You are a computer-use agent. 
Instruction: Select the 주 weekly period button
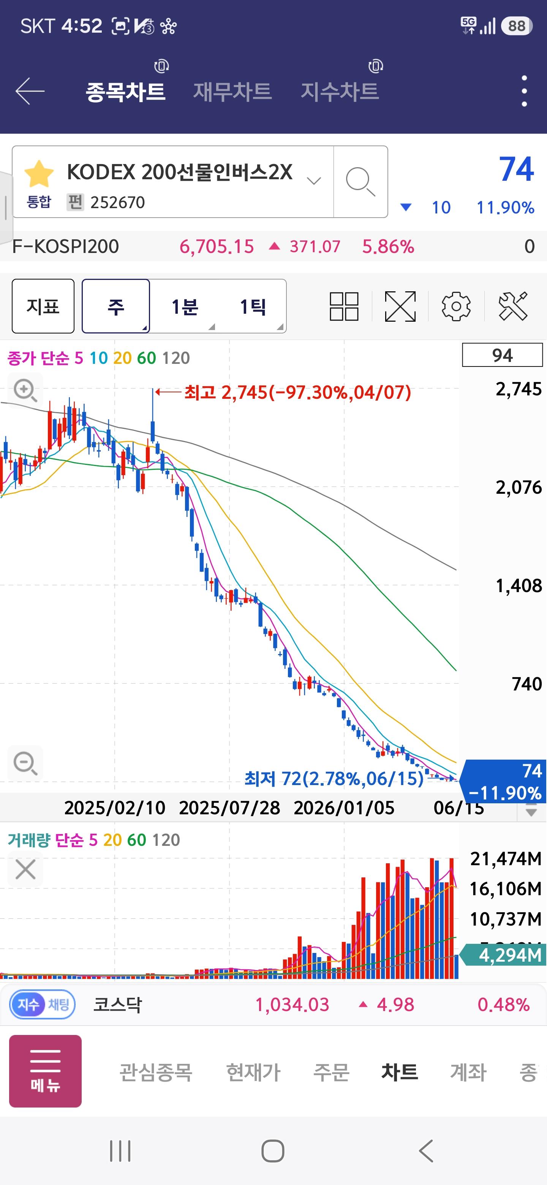point(116,306)
